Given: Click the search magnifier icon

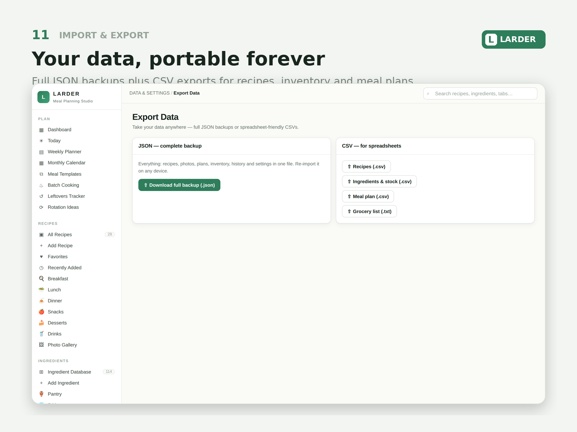Looking at the screenshot, I should (x=428, y=94).
